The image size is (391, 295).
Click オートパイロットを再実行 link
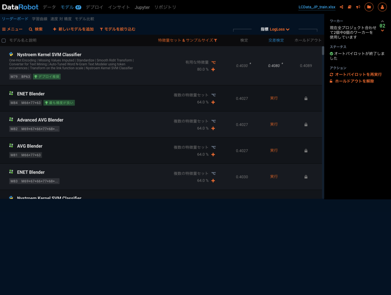coord(356,75)
